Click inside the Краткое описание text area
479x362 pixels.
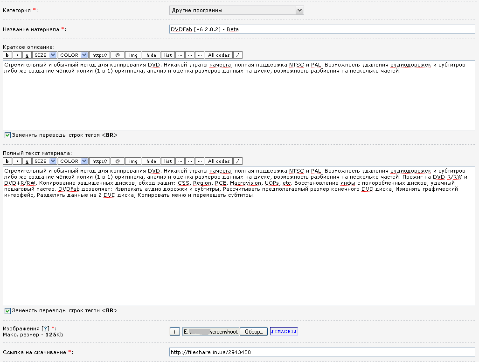(239, 95)
